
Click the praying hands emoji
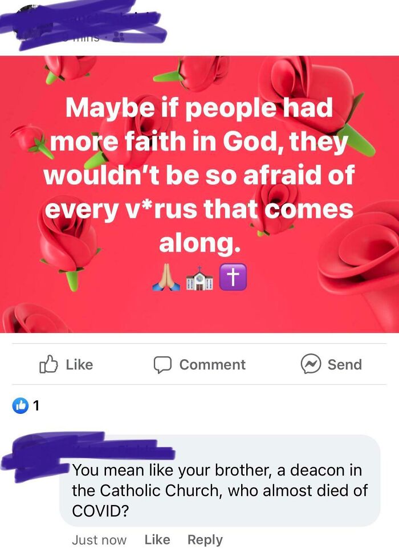pyautogui.click(x=166, y=277)
